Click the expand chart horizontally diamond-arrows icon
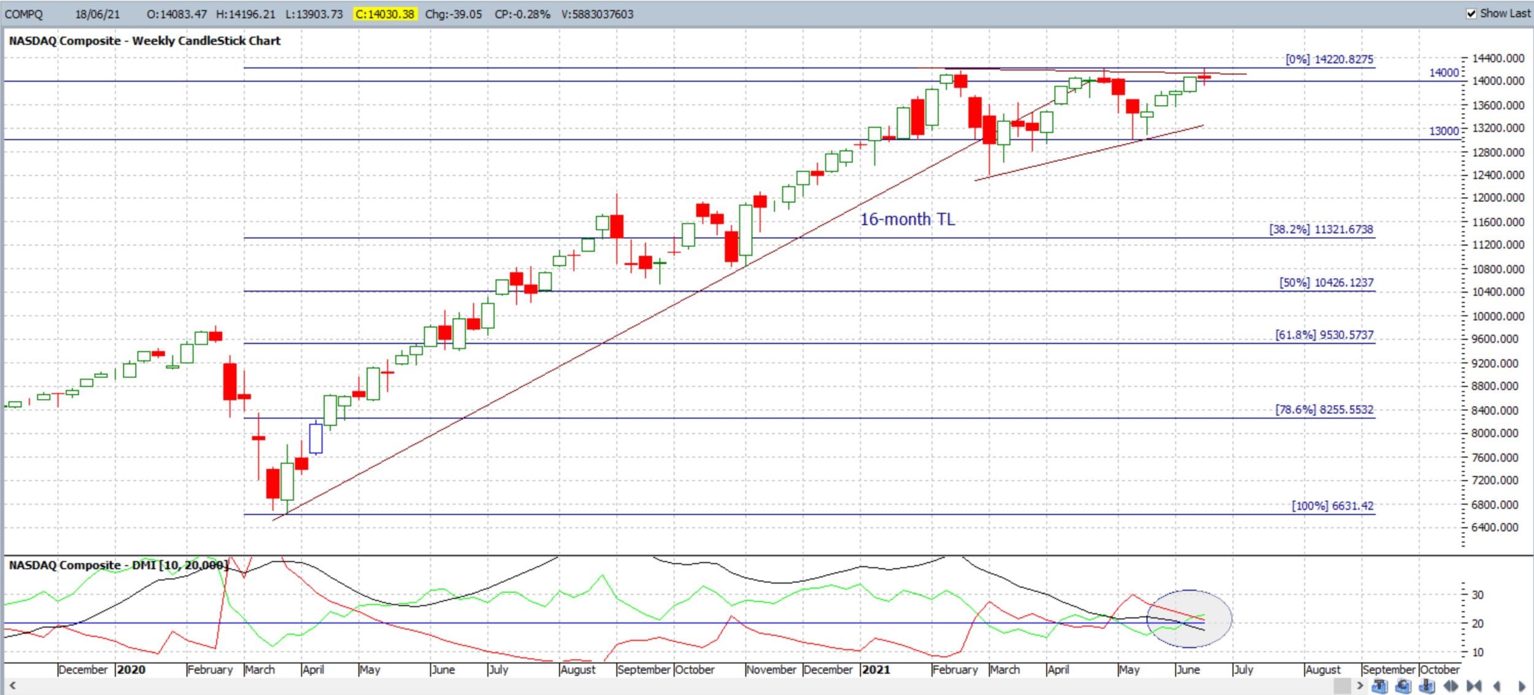The image size is (1534, 695). [x=1451, y=686]
